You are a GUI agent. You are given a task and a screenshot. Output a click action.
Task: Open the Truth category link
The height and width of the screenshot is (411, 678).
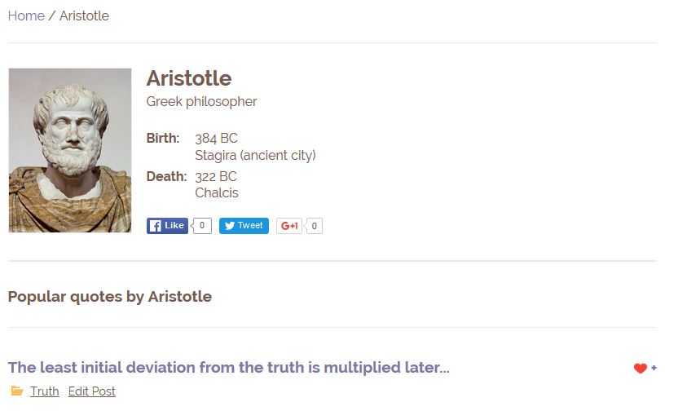pyautogui.click(x=45, y=391)
